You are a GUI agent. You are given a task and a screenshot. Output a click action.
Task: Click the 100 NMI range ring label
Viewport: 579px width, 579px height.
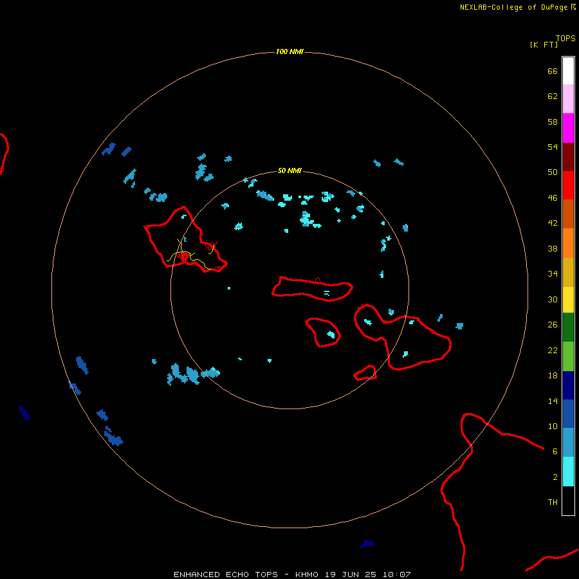[289, 51]
